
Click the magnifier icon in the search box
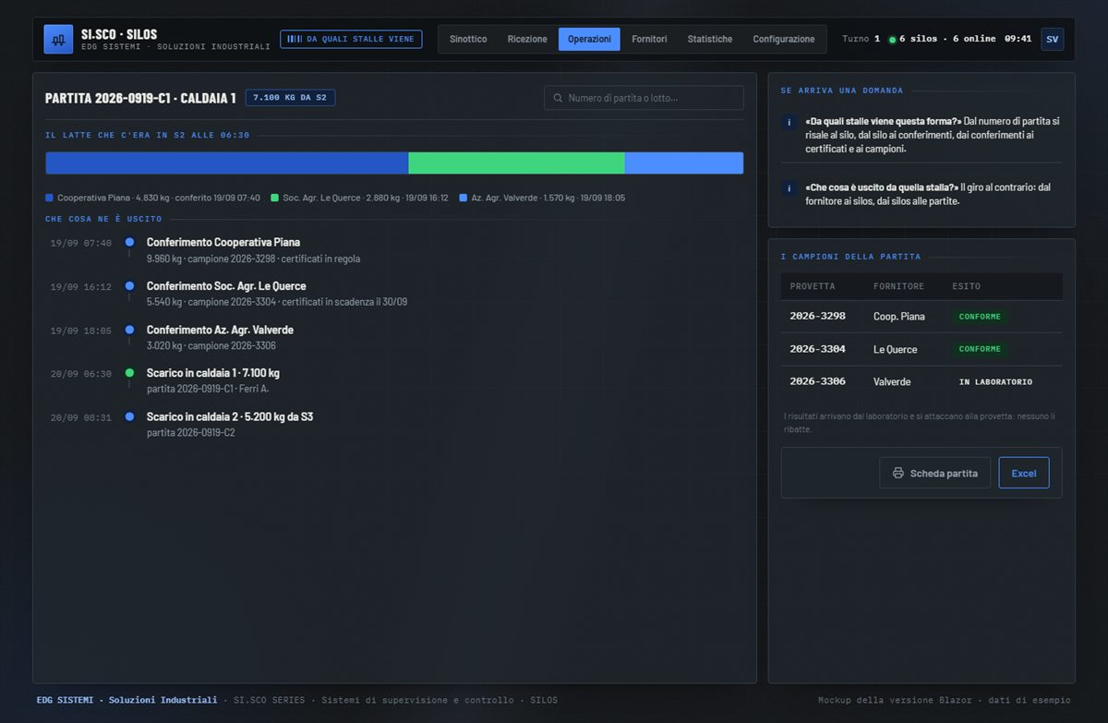tap(558, 98)
